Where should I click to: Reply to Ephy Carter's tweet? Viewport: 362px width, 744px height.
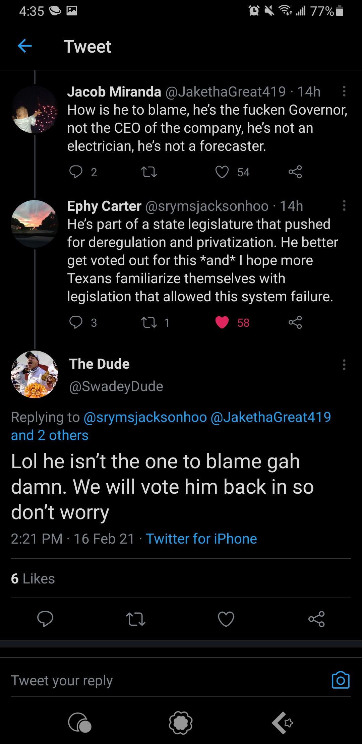(76, 322)
